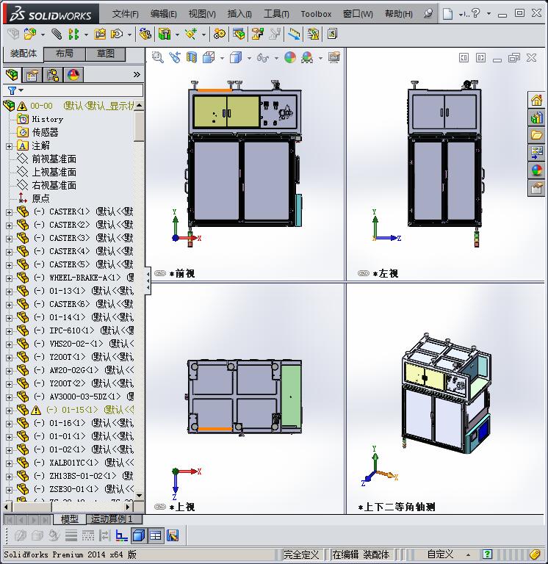Image resolution: width=548 pixels, height=564 pixels.
Task: Select the 模型 tab
Action: [x=70, y=519]
